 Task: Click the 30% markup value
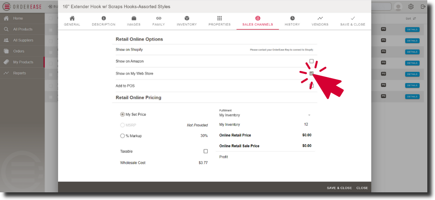[x=204, y=136]
